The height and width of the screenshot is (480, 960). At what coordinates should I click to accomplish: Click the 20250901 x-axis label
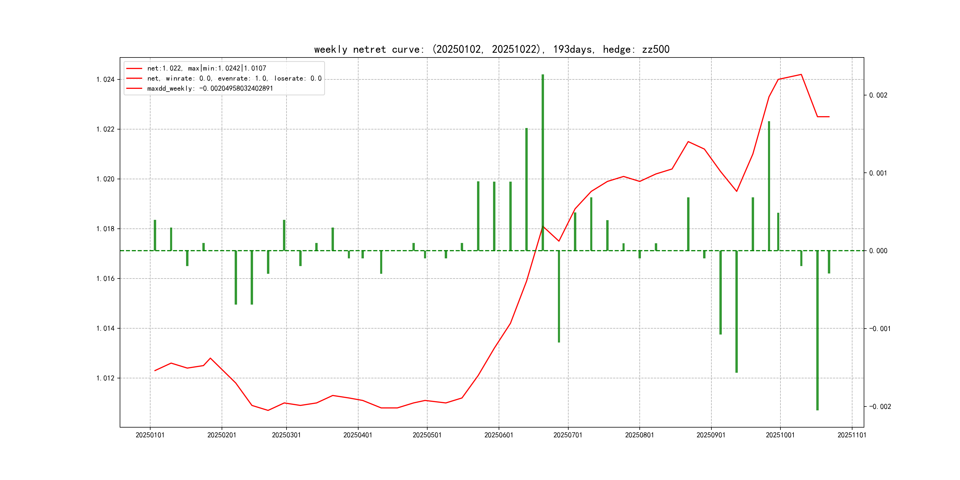click(x=711, y=435)
